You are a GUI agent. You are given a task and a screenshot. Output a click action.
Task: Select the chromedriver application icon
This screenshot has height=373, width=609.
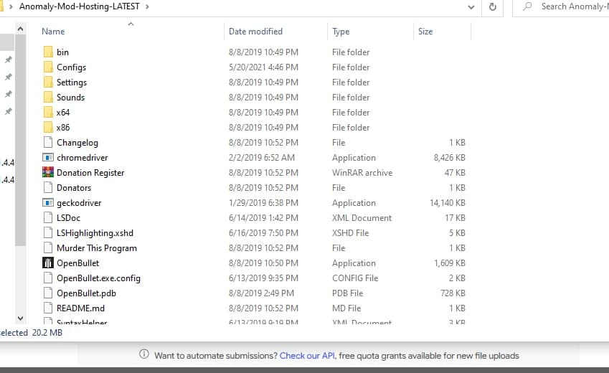point(48,158)
